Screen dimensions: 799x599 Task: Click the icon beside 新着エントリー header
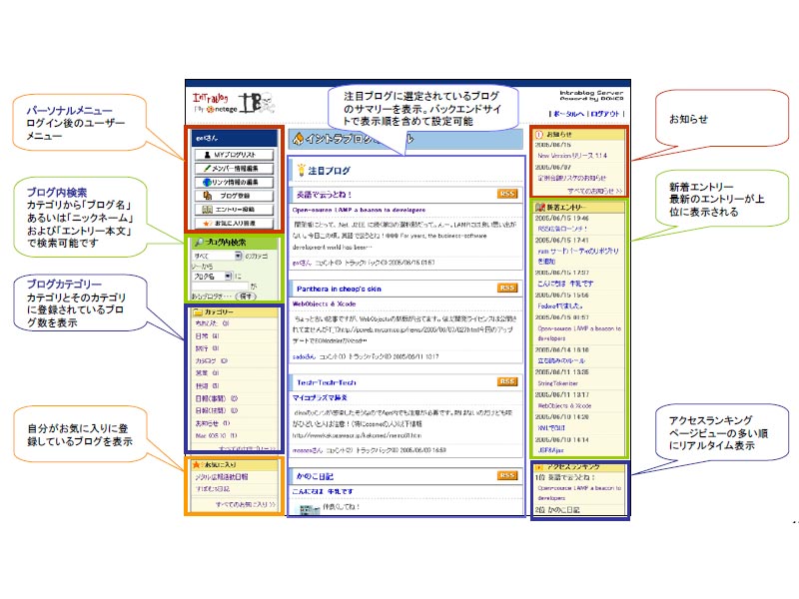pos(539,207)
